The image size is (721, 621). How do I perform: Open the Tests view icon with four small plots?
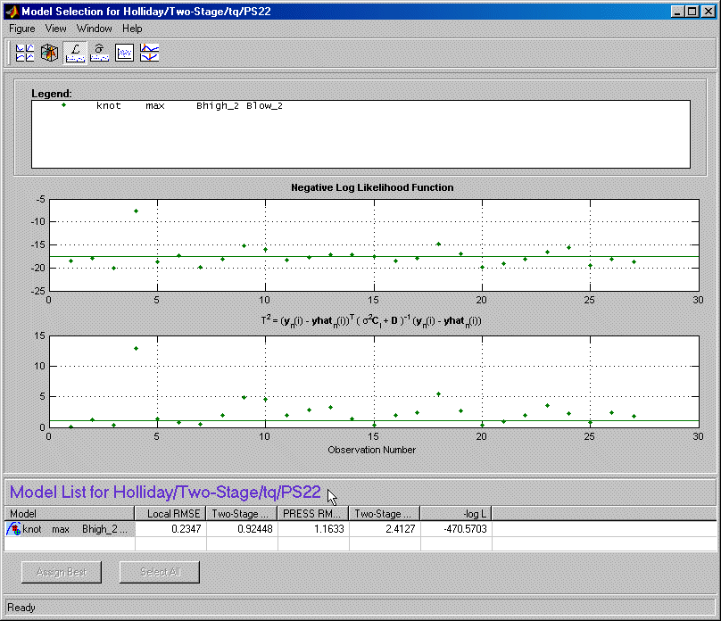point(25,53)
